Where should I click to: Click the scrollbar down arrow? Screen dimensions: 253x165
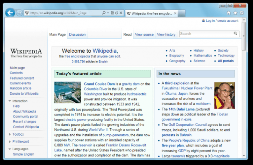tap(244, 156)
